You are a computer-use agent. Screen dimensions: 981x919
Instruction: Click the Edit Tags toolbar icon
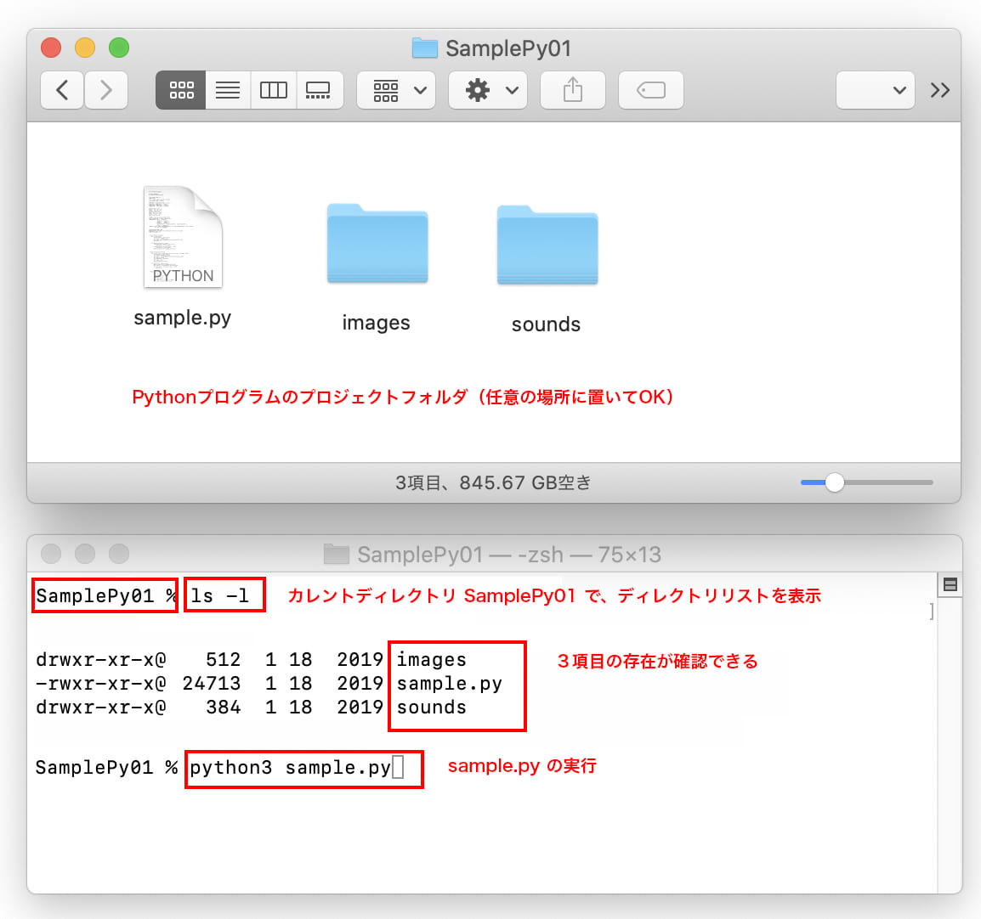(x=650, y=90)
